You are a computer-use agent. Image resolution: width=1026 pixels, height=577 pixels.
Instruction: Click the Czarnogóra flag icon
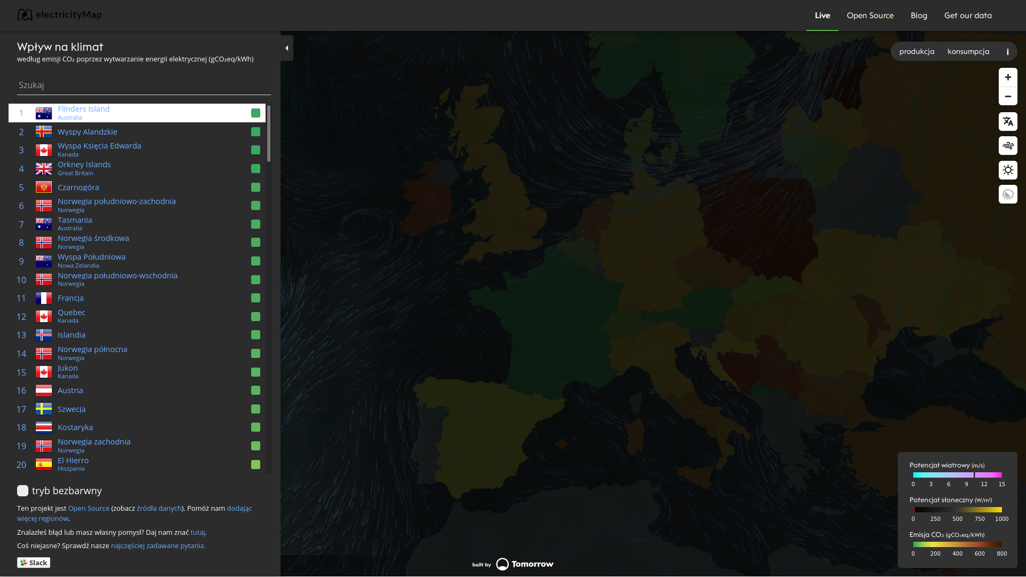tap(44, 187)
